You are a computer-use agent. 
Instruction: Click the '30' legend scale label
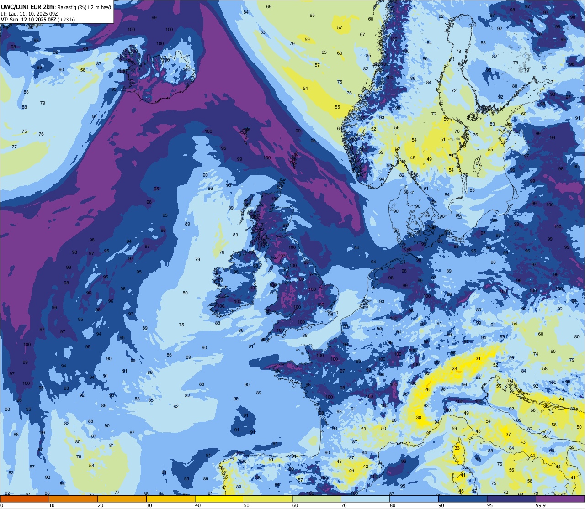click(x=149, y=505)
